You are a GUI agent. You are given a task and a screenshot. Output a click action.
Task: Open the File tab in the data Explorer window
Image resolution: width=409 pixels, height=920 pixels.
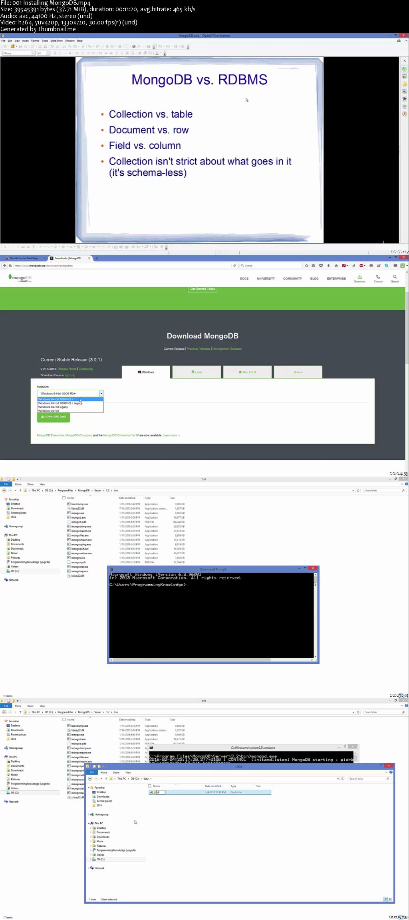[x=91, y=772]
